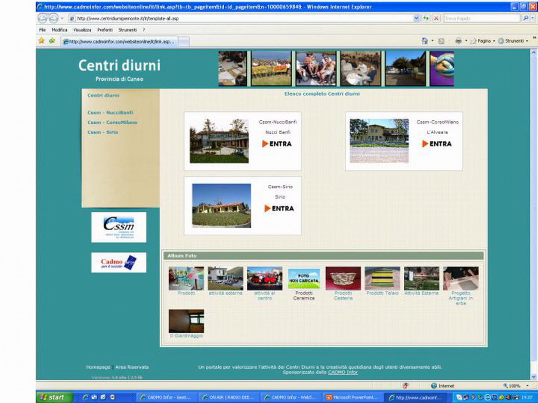Open the Prodotti Cesteria album thumbnail
This screenshot has height=403, width=538.
343,278
